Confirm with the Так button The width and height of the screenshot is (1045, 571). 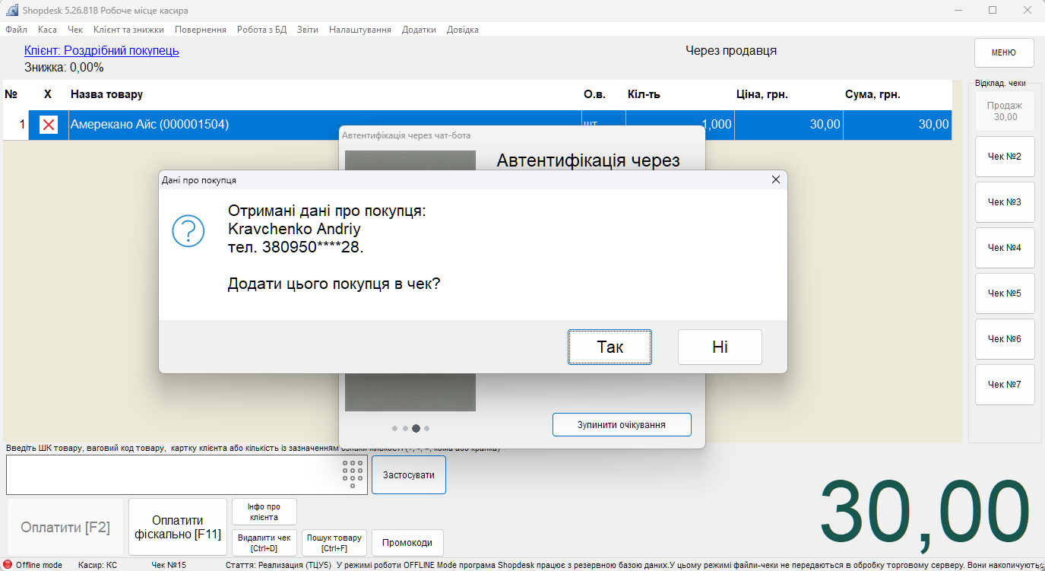(610, 347)
